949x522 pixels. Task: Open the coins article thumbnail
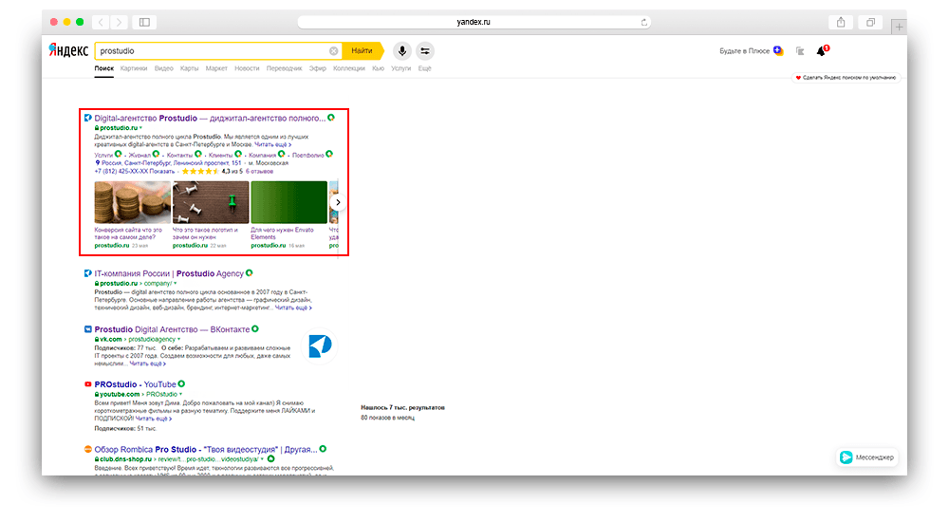point(133,202)
